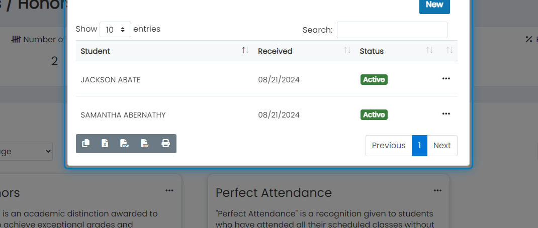Open the Show entries count dropdown

click(115, 30)
